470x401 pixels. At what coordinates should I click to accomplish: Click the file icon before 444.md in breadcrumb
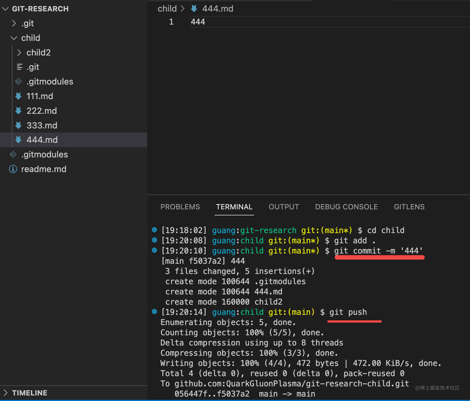pos(193,8)
